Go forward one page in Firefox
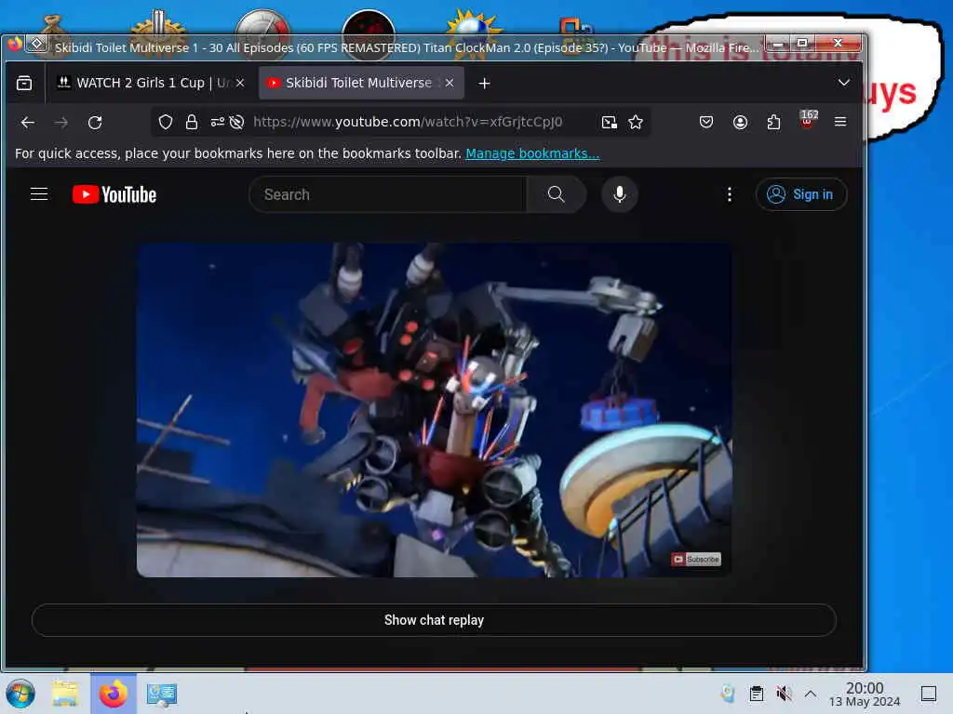953x714 pixels. [x=60, y=123]
